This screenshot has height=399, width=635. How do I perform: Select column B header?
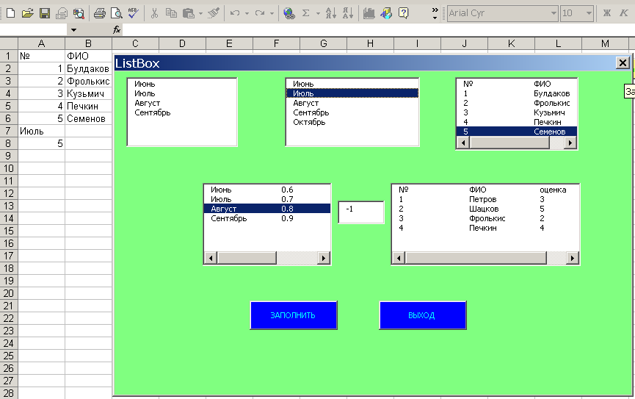click(x=88, y=43)
